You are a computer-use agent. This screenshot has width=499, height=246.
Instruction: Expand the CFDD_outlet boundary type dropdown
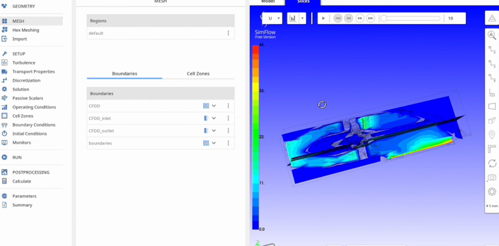click(x=214, y=131)
